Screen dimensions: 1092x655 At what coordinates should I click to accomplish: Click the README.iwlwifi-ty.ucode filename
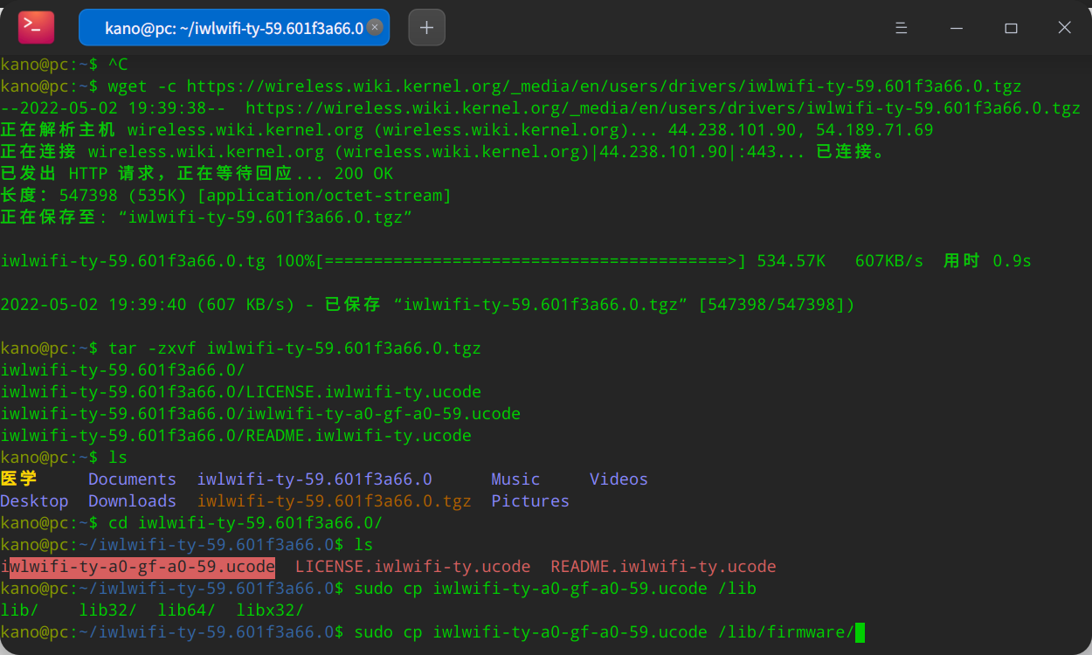(662, 566)
